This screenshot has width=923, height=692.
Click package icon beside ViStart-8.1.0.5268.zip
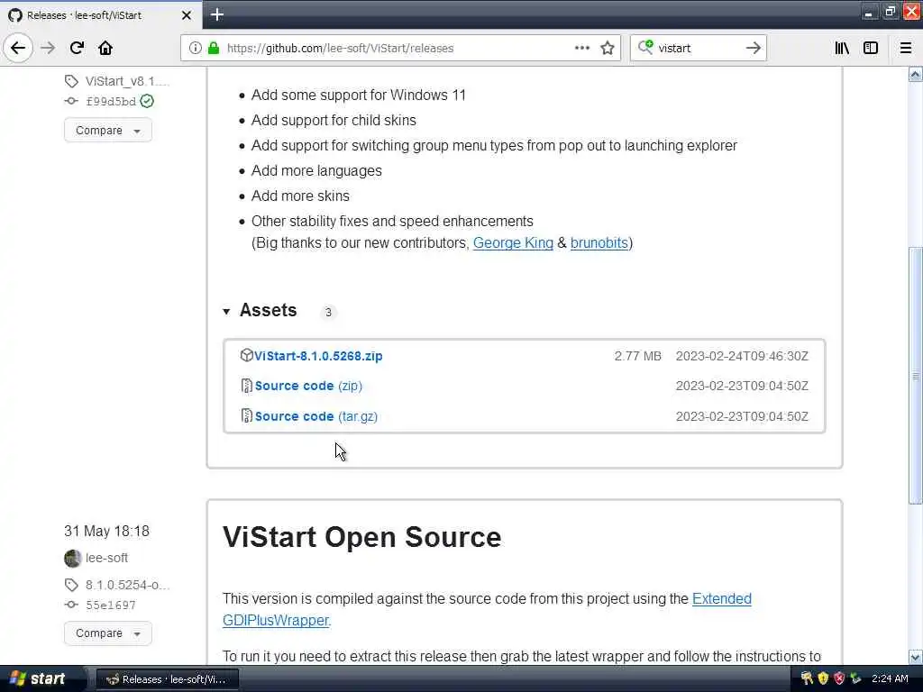(x=247, y=355)
